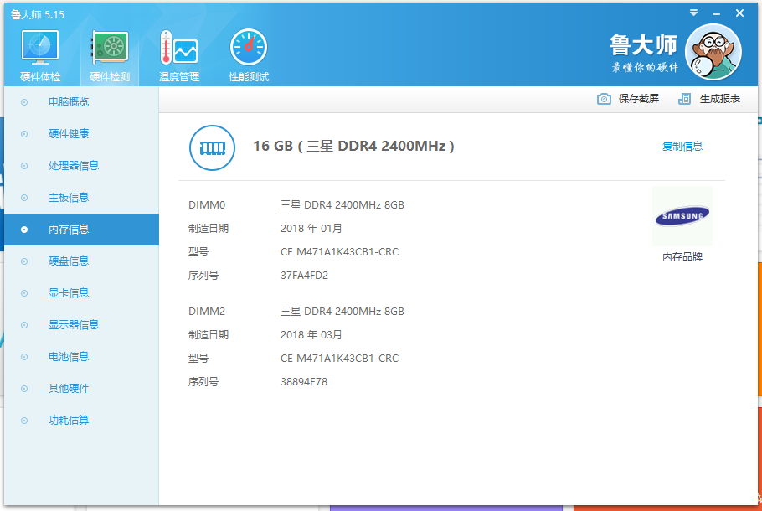Click the report icon for 生成报表

tap(684, 99)
